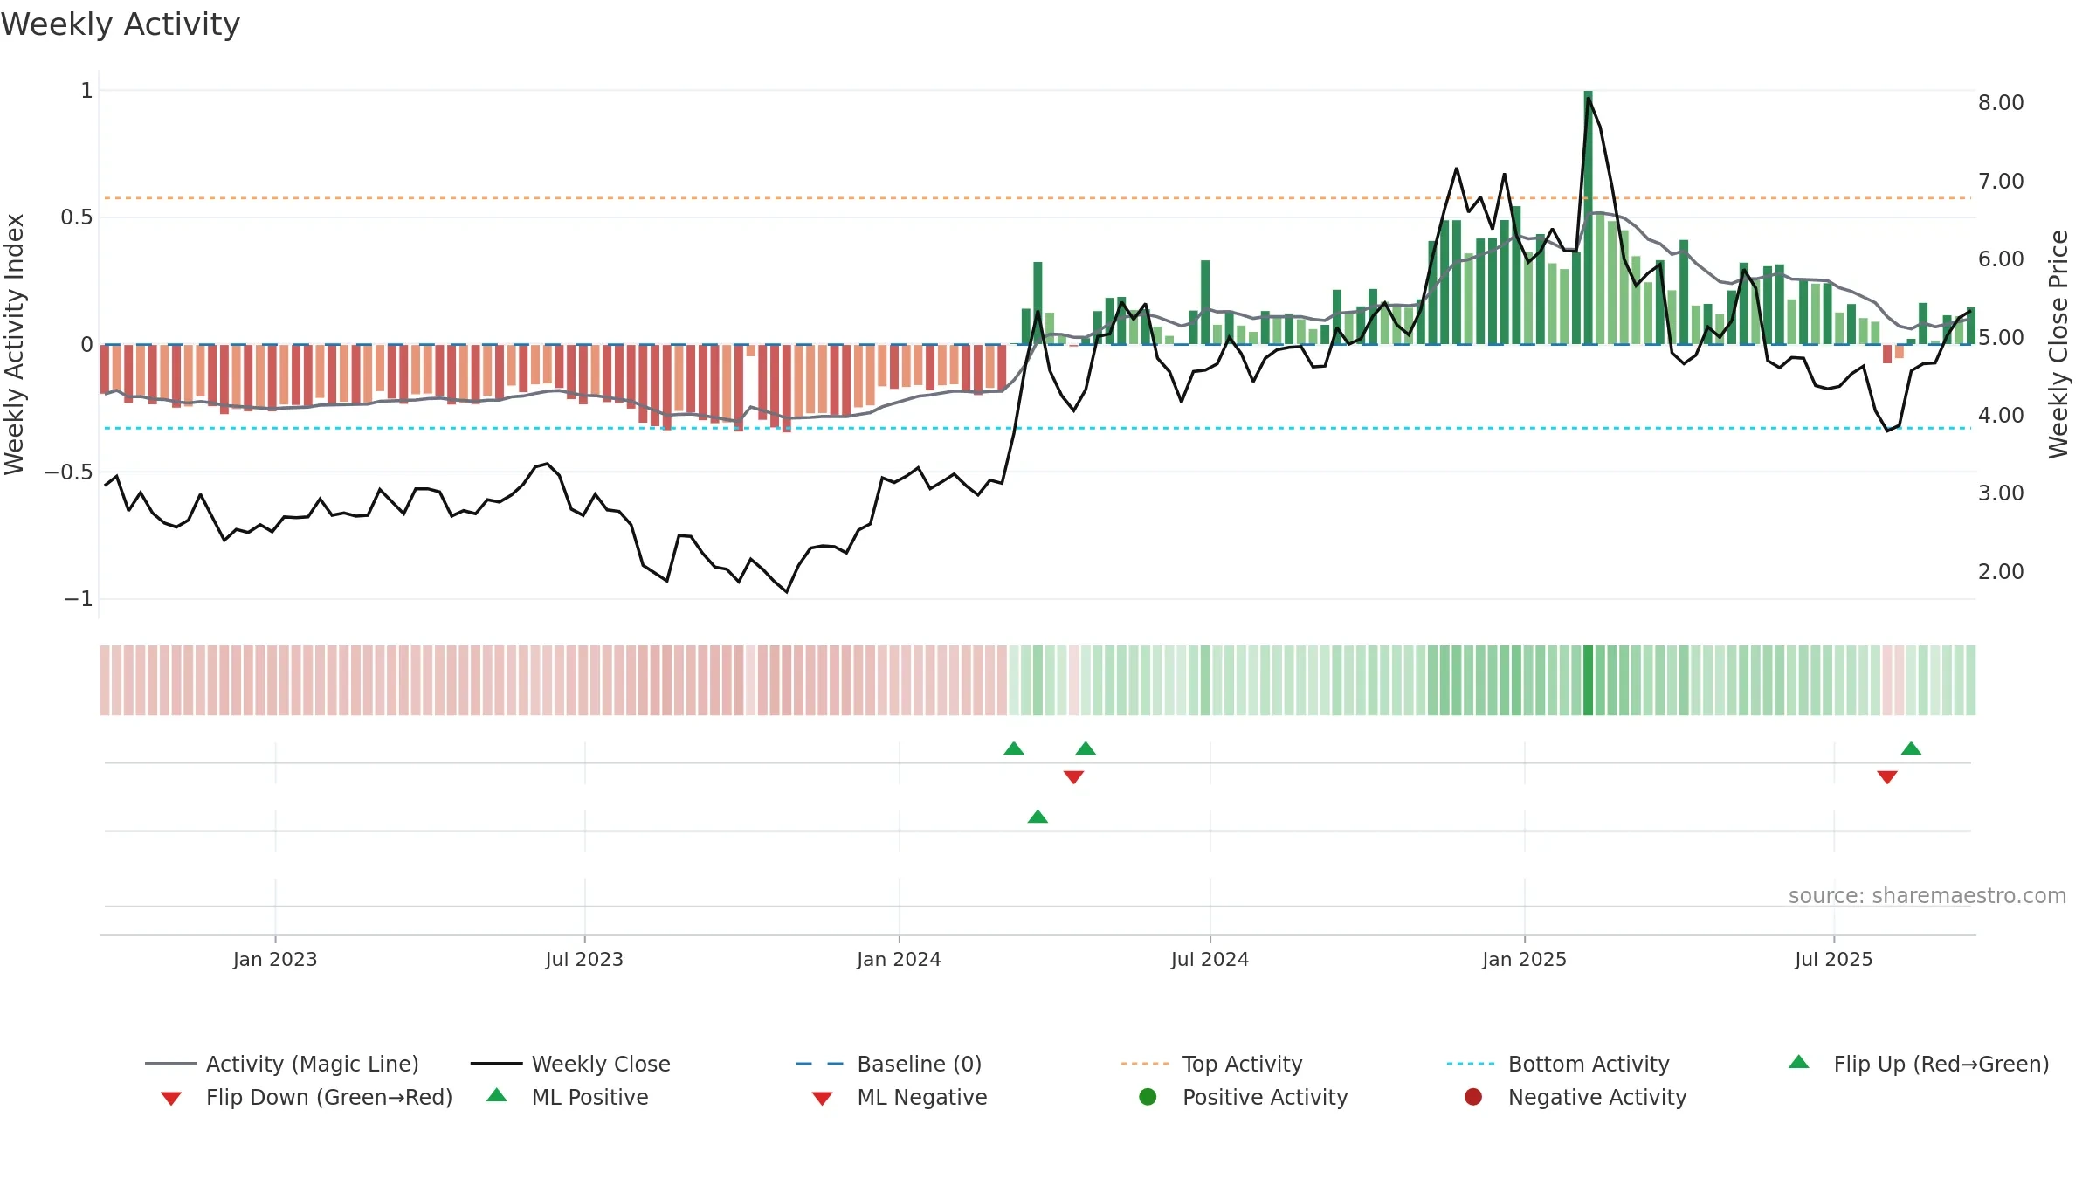Click the Jul 2025 x-axis label

pyautogui.click(x=1834, y=959)
